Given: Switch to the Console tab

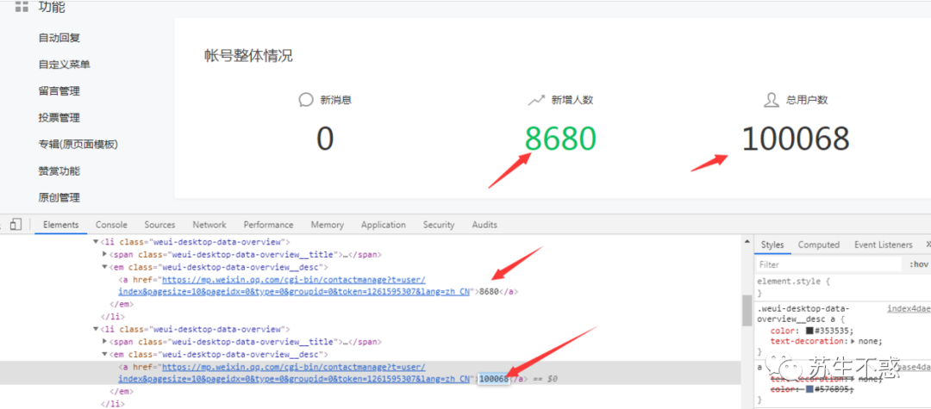Looking at the screenshot, I should point(111,225).
